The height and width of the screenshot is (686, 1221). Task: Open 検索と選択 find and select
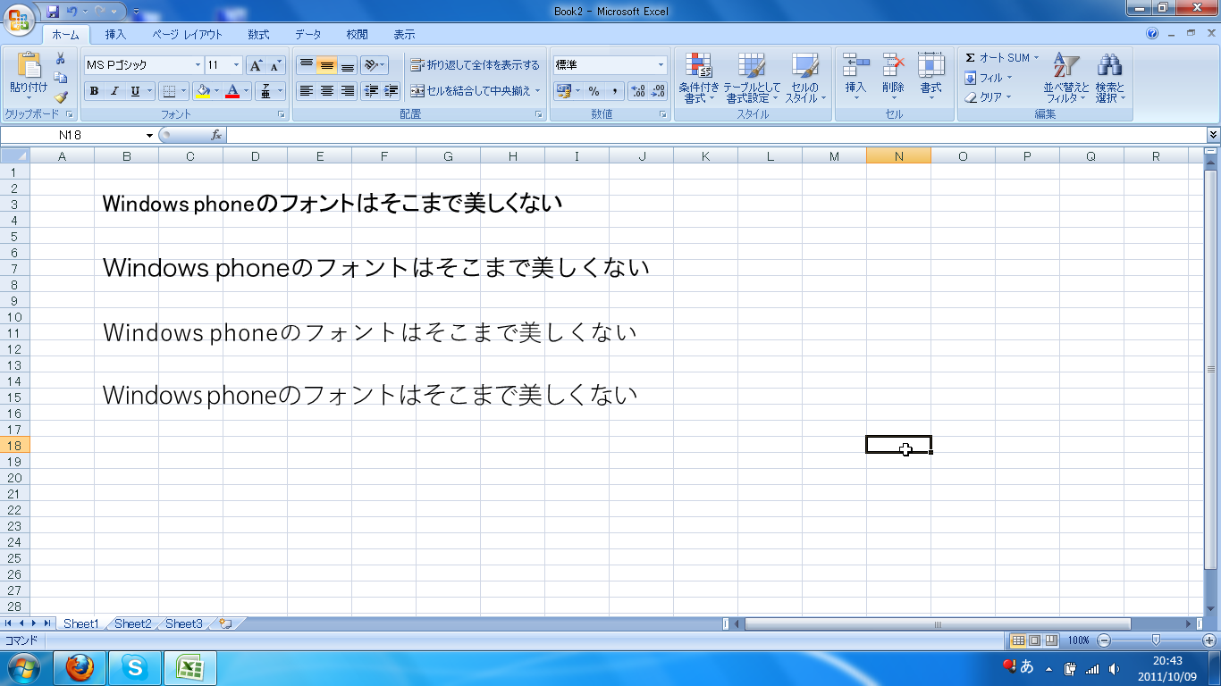[x=1110, y=78]
